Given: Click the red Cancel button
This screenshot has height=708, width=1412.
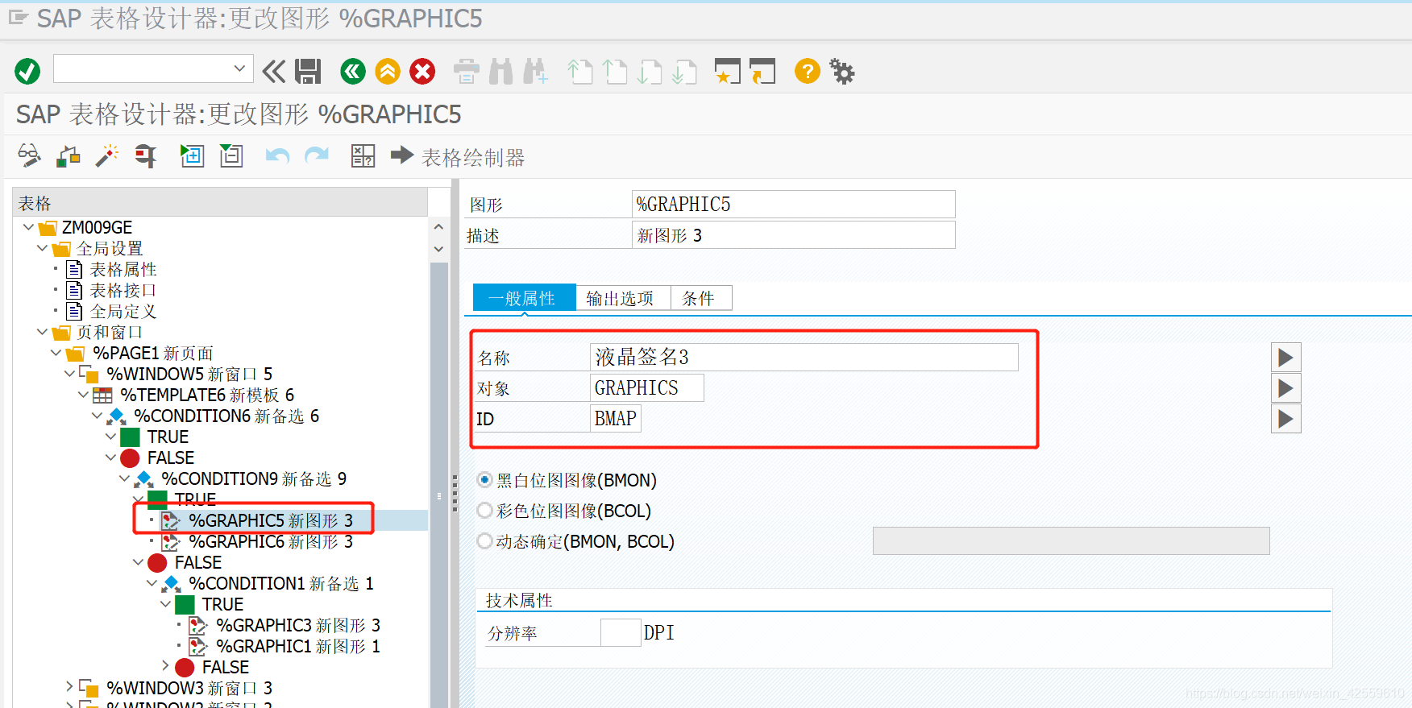Looking at the screenshot, I should (x=422, y=71).
